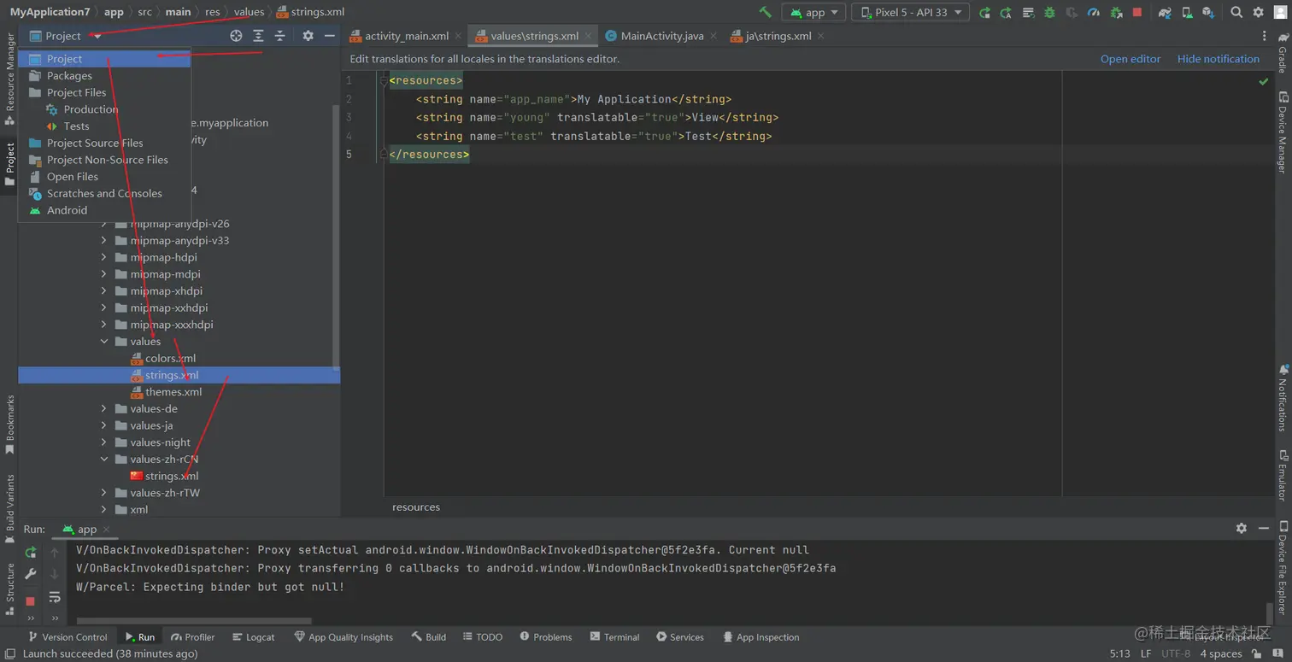
Task: Select Open Files option in list
Action: coord(104,177)
